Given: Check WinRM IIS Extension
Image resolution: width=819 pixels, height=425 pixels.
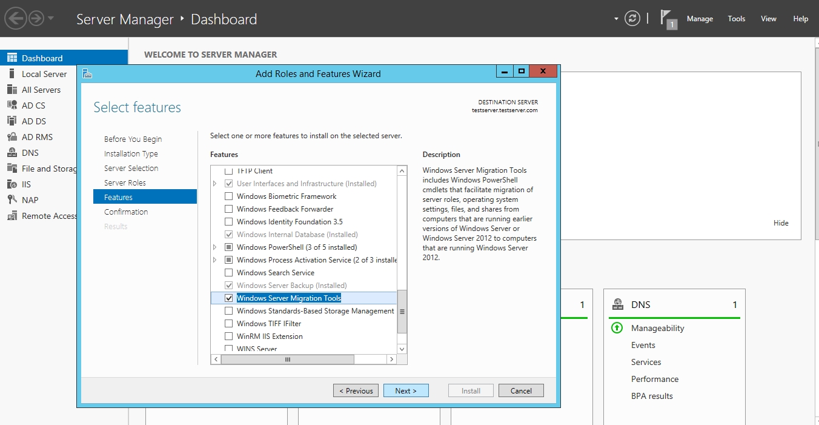Looking at the screenshot, I should click(228, 336).
